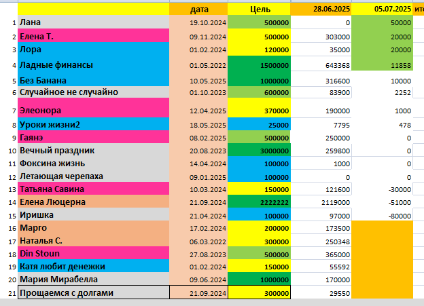424x306 pixels.
Task: Select the 'Катя любит денежки' cell
Action: tap(94, 266)
